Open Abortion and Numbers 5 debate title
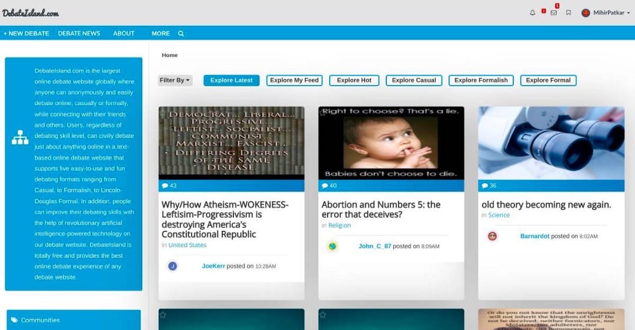635x330 pixels. click(381, 210)
